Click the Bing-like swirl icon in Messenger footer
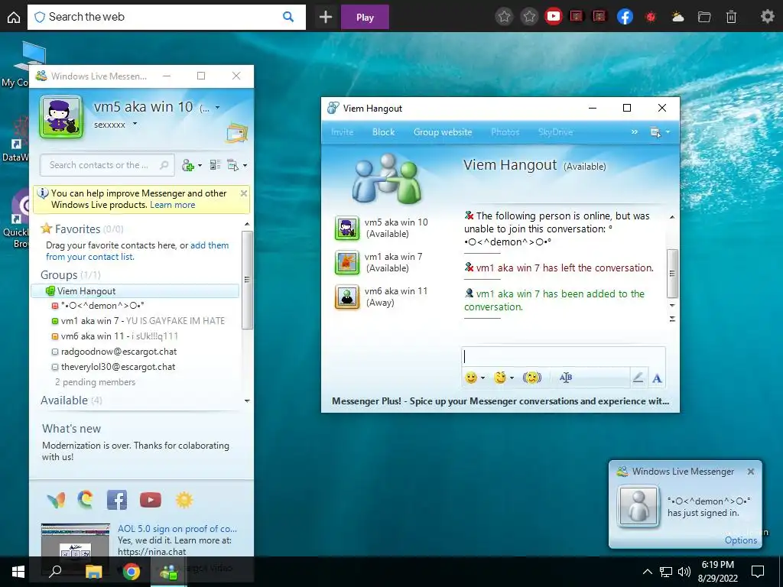The image size is (783, 587). click(x=86, y=500)
